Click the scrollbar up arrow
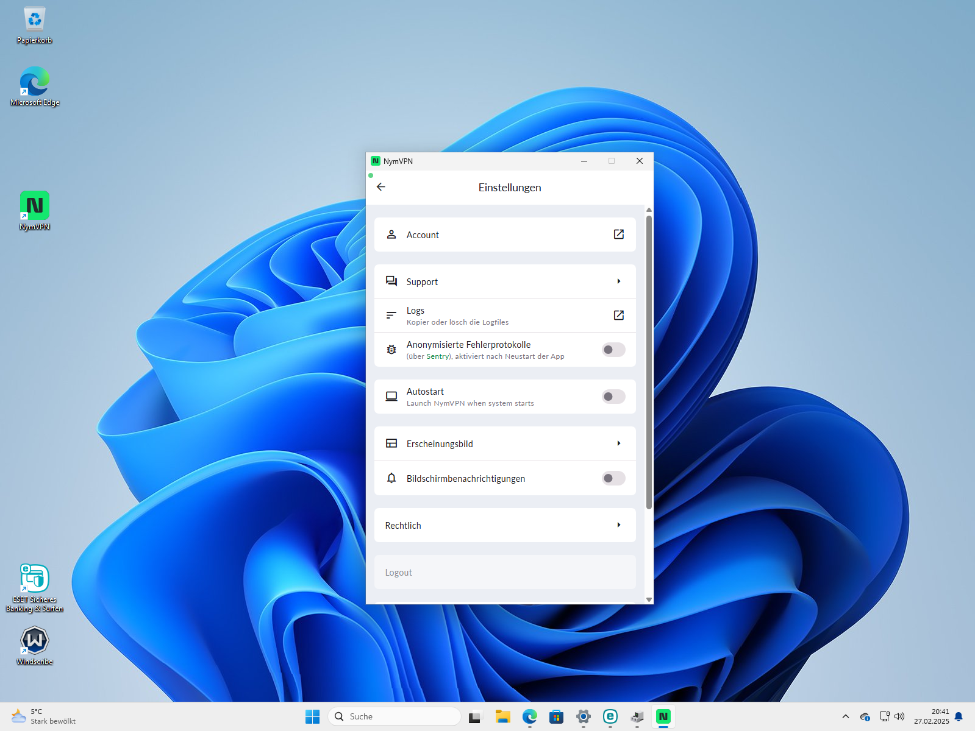This screenshot has width=975, height=731. 649,210
